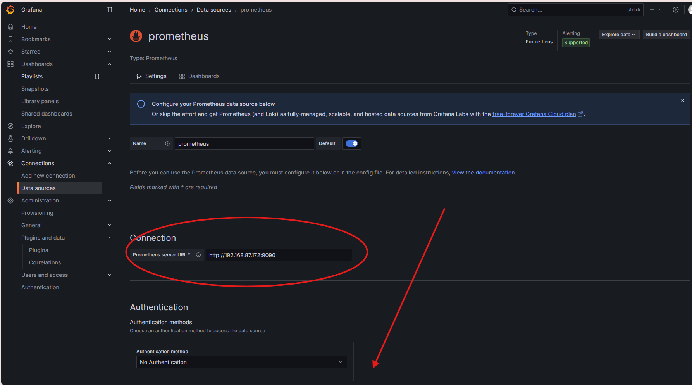Open Playlists in the sidebar

[32, 76]
